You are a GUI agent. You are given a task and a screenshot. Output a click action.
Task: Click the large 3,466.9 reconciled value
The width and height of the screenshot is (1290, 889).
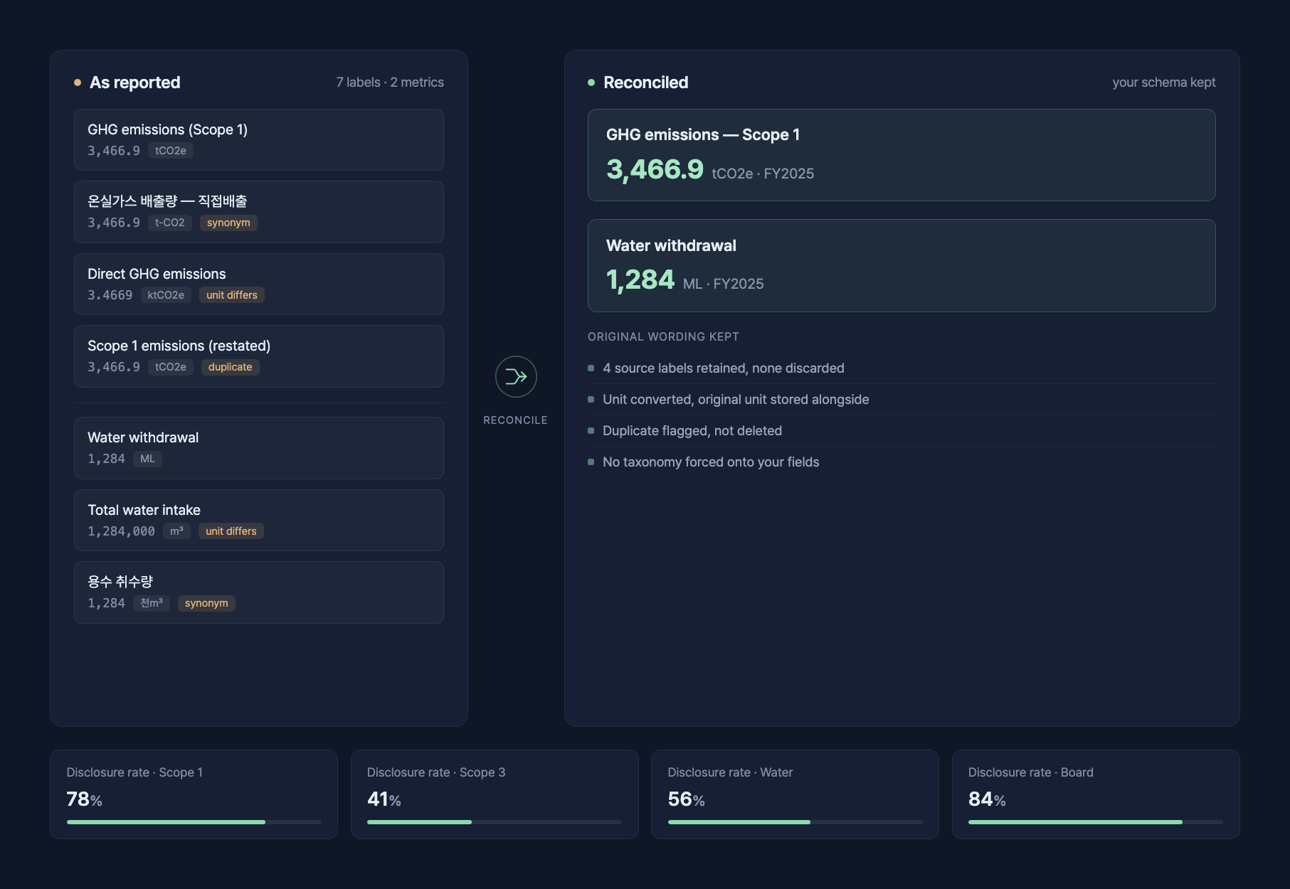point(655,169)
